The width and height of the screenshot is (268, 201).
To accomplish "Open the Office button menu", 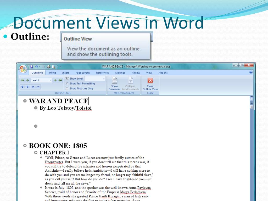I will click(23, 69).
